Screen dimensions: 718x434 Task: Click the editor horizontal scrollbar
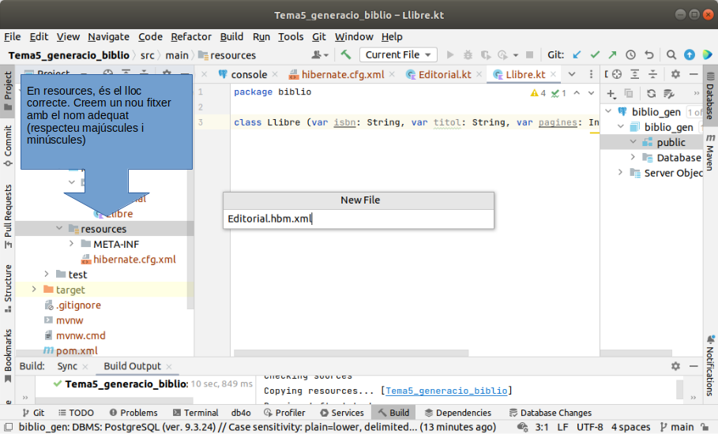point(351,353)
